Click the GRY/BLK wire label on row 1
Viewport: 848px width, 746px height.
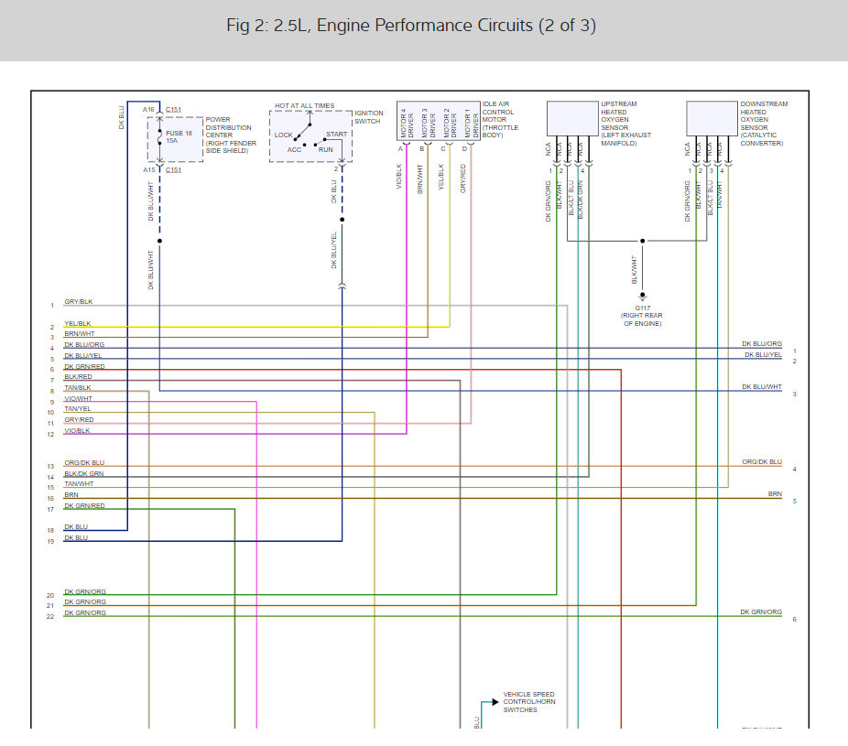79,302
